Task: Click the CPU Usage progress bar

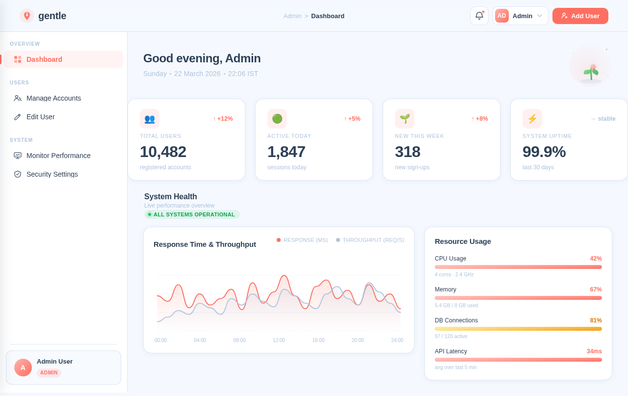Action: pyautogui.click(x=518, y=266)
